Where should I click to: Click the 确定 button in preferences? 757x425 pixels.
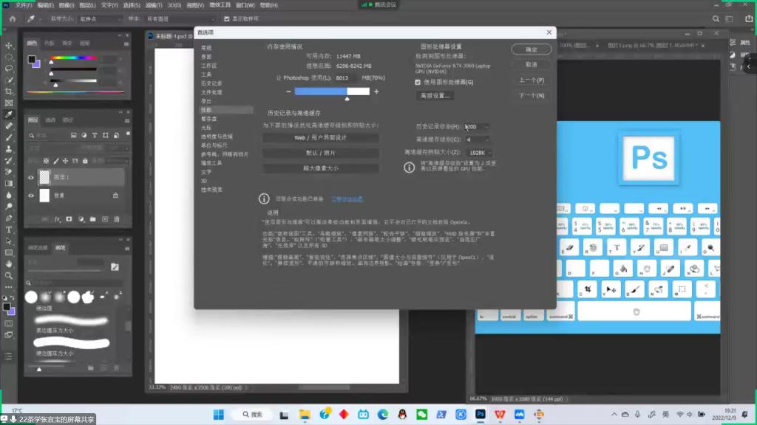pyautogui.click(x=531, y=49)
